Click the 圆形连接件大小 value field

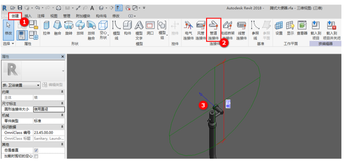[49, 109]
